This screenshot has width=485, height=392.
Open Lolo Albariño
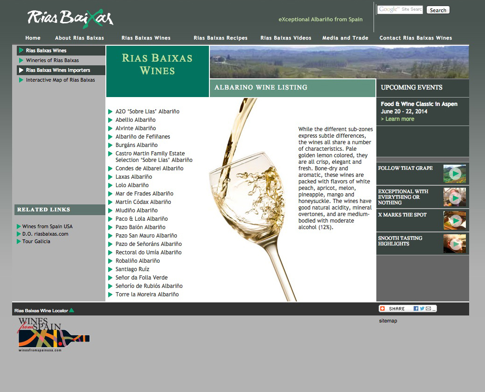coord(132,185)
